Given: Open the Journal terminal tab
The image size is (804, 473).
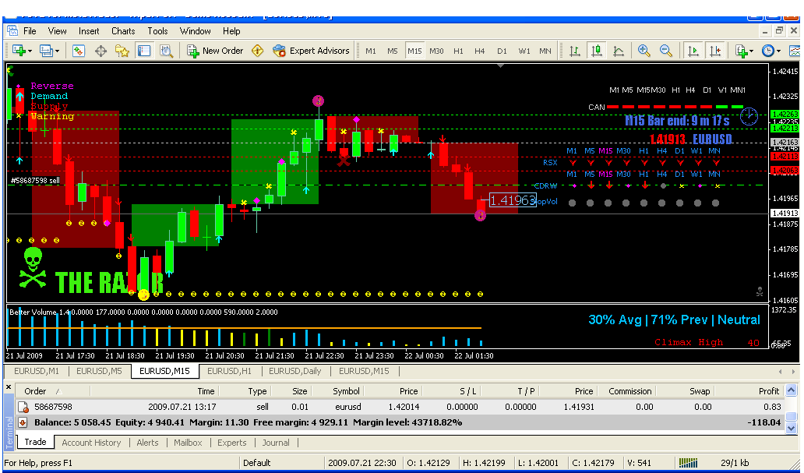Looking at the screenshot, I should (275, 442).
